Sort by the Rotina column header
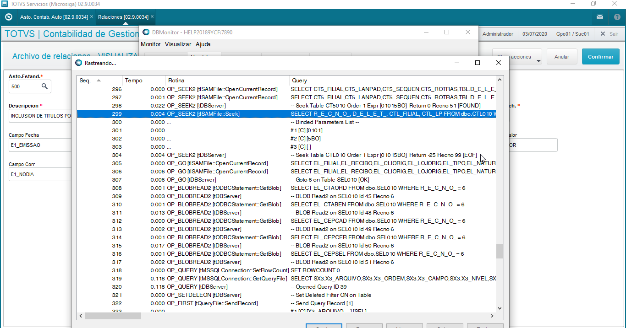Image resolution: width=626 pixels, height=328 pixels. point(227,81)
